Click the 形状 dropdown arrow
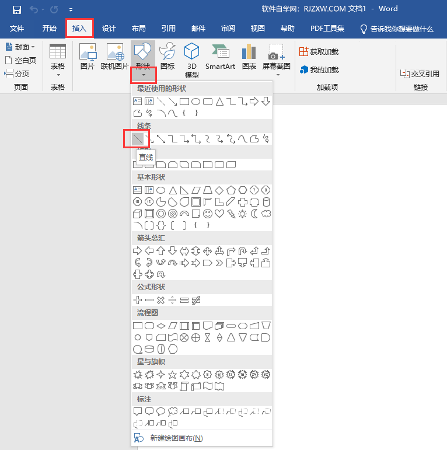This screenshot has height=450, width=447. [144, 75]
